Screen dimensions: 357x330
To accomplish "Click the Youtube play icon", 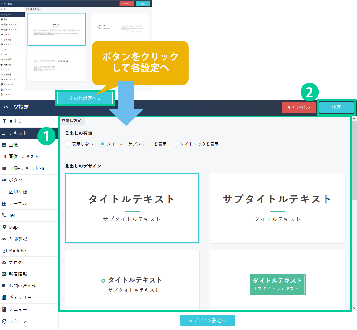I will click(4, 251).
